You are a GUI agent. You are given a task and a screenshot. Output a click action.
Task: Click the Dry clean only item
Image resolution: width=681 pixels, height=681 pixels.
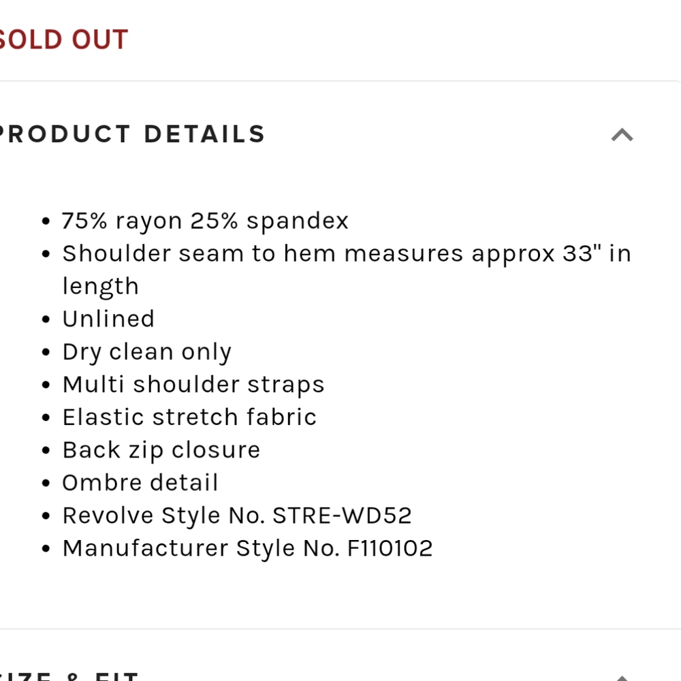(147, 352)
